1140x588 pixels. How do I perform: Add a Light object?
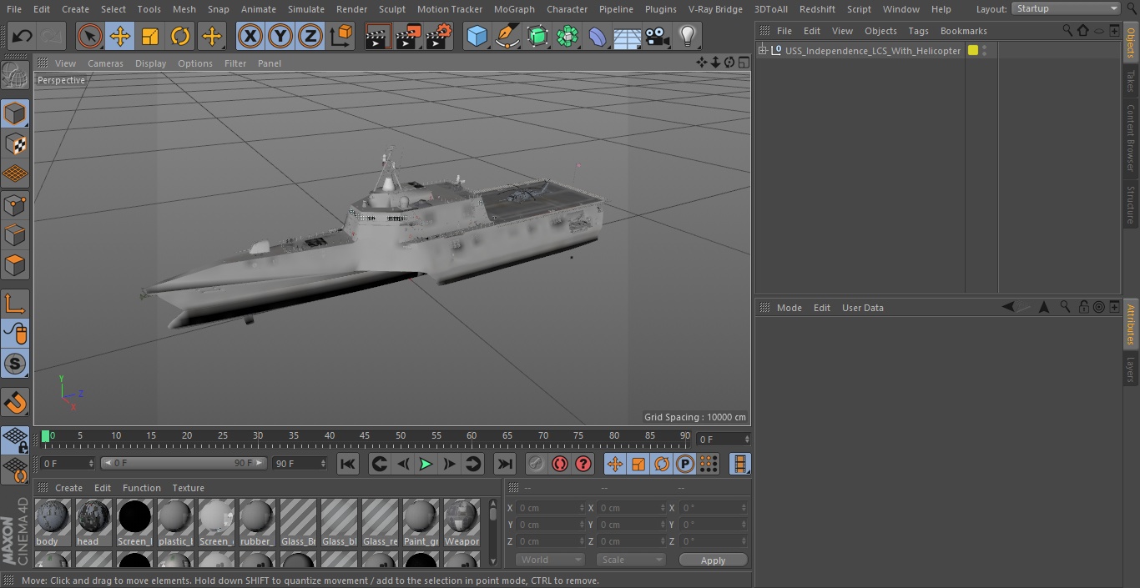coord(688,36)
